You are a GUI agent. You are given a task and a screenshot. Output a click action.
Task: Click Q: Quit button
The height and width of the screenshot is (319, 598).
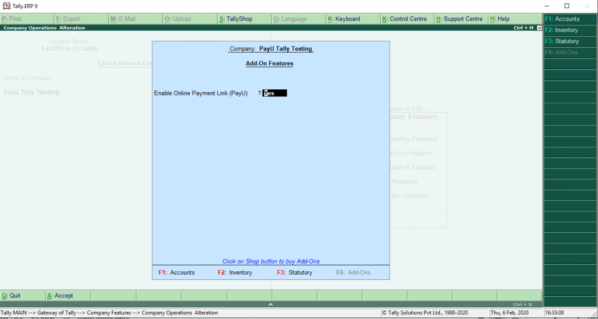coord(23,296)
